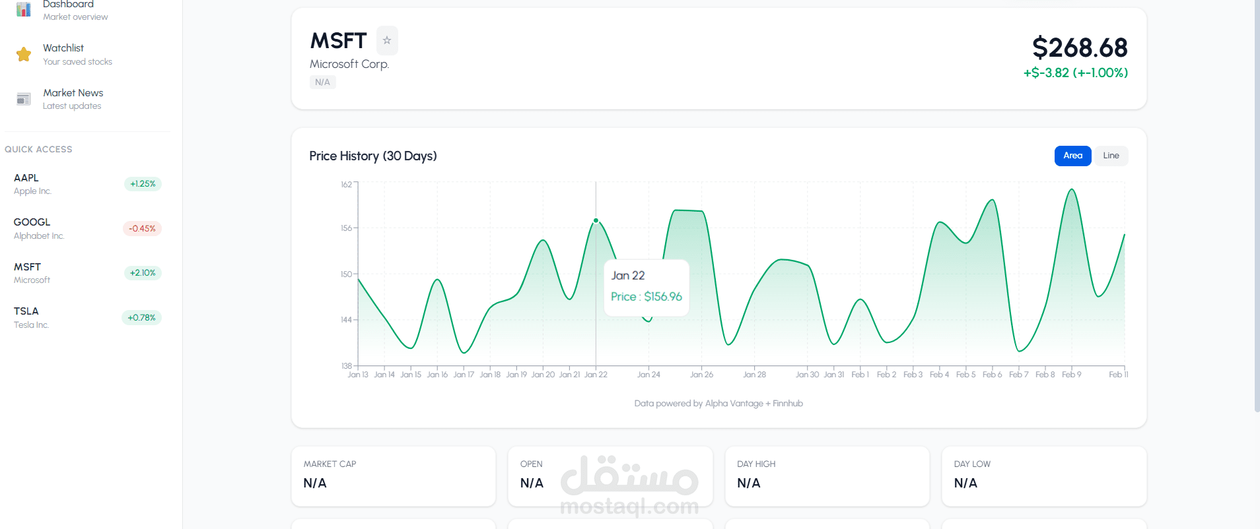Select GOOGL Alphabet Inc. quick access
The height and width of the screenshot is (529, 1260).
coord(87,228)
